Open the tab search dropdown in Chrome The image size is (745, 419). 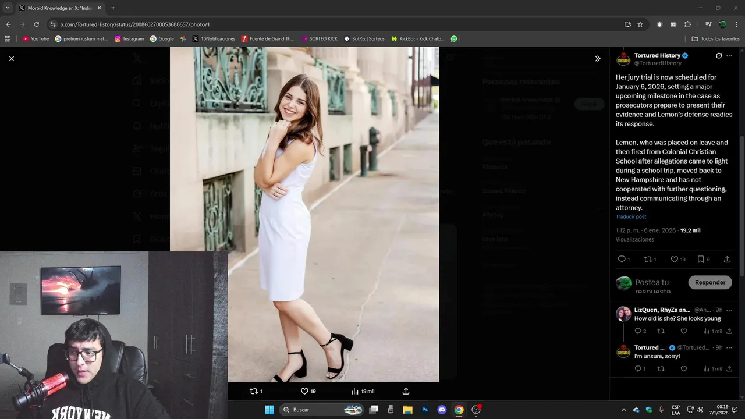pos(8,8)
